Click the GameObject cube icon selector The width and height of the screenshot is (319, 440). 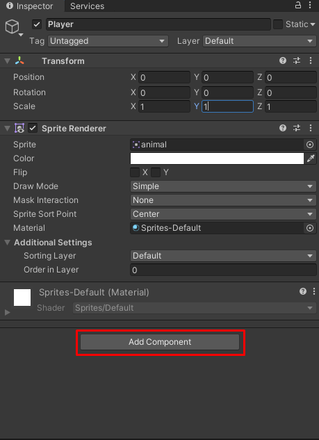click(x=13, y=28)
